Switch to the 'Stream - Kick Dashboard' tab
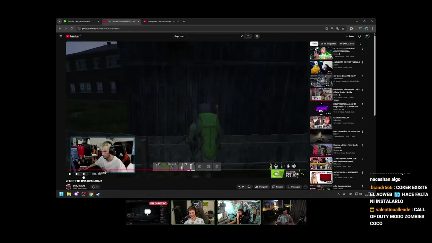432x243 pixels. pos(81,21)
